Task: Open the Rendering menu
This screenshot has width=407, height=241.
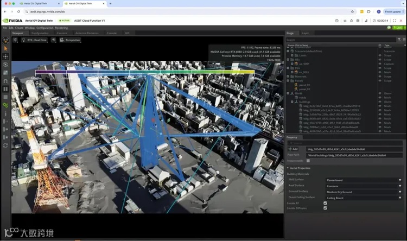Action: (61, 28)
